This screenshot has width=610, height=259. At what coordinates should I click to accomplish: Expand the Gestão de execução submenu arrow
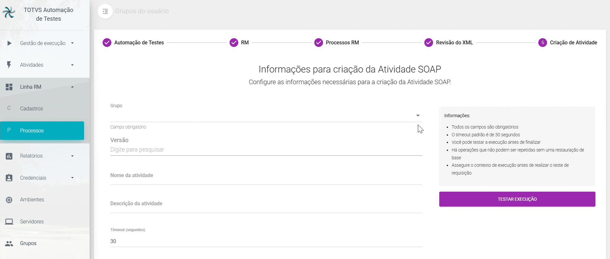point(72,43)
